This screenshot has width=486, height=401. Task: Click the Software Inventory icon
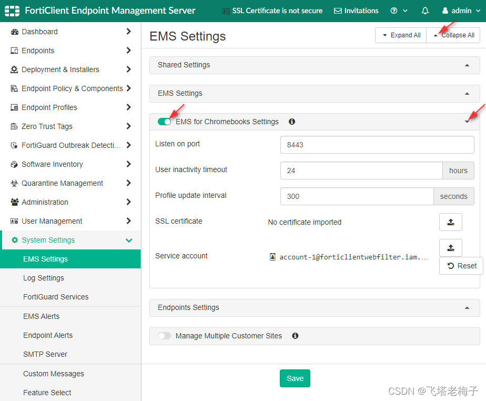(x=14, y=164)
